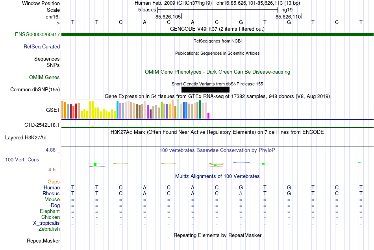Select the Dog alignment row label
Image resolution: width=374 pixels, height=250 pixels.
[x=55, y=206]
